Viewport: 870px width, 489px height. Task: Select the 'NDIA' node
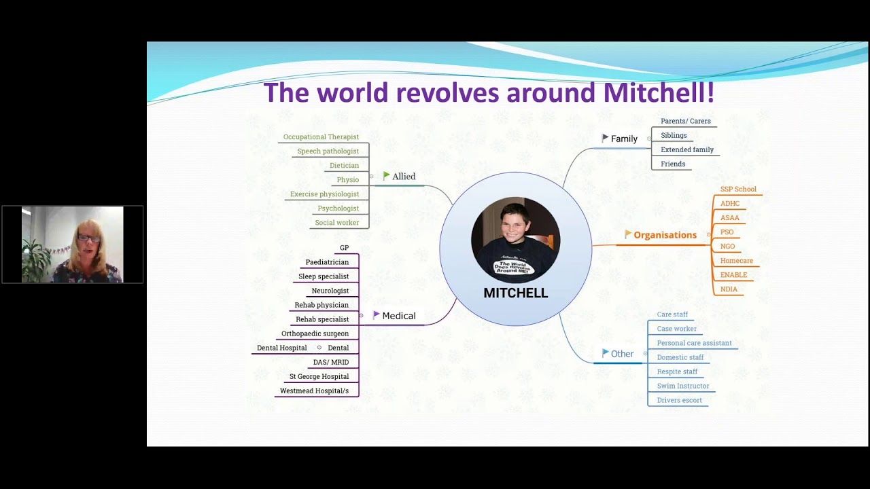[x=729, y=289]
